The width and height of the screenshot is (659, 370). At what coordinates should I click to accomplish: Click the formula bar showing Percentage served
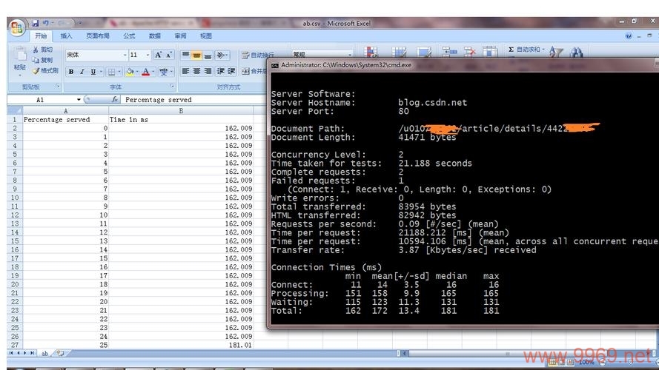pos(193,99)
